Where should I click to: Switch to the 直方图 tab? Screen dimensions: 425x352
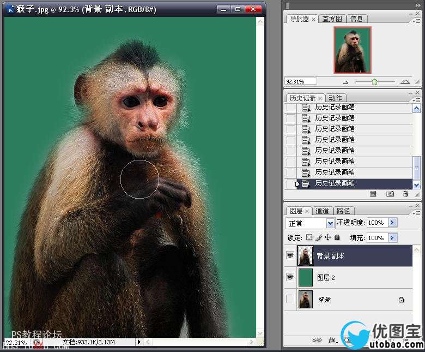click(332, 19)
